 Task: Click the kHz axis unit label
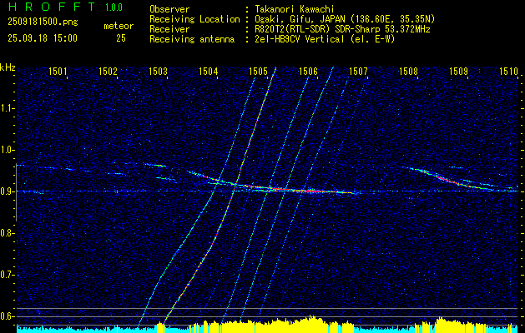(x=8, y=67)
